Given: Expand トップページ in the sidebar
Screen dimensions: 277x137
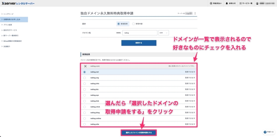Looking at the screenshot, I should point(9,14).
